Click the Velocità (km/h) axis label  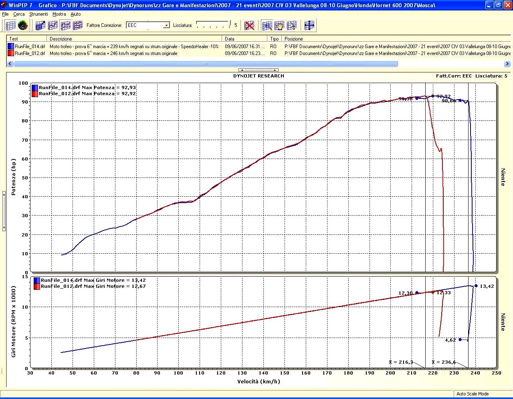tap(259, 381)
